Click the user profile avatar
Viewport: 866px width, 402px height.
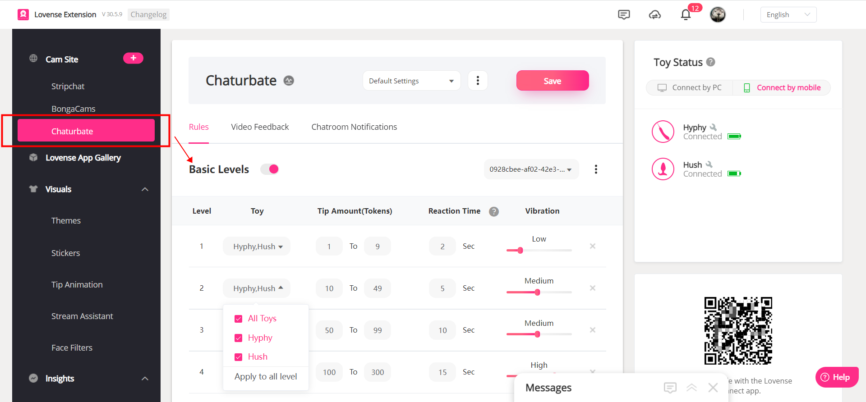(x=718, y=15)
